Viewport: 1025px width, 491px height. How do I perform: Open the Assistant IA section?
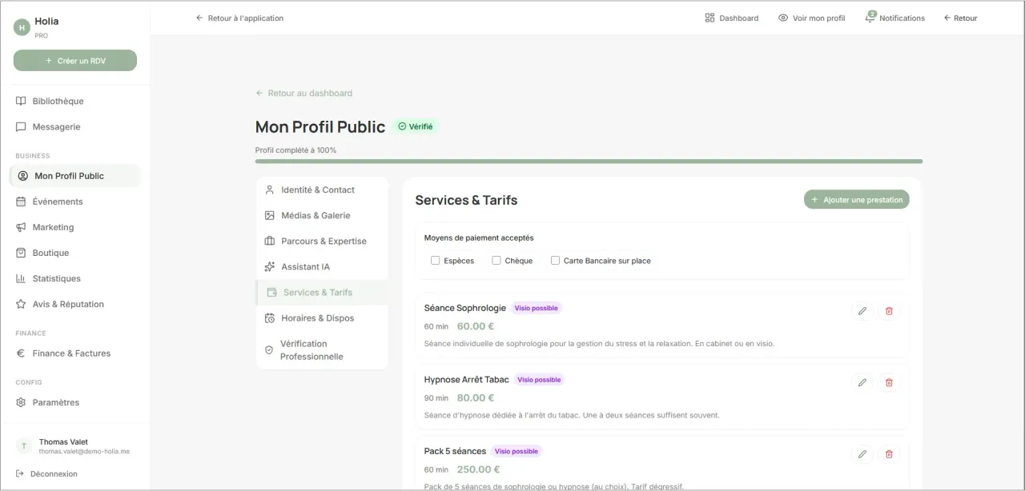coord(322,267)
